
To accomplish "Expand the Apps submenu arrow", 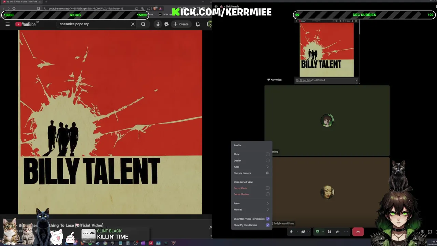I will [x=268, y=167].
